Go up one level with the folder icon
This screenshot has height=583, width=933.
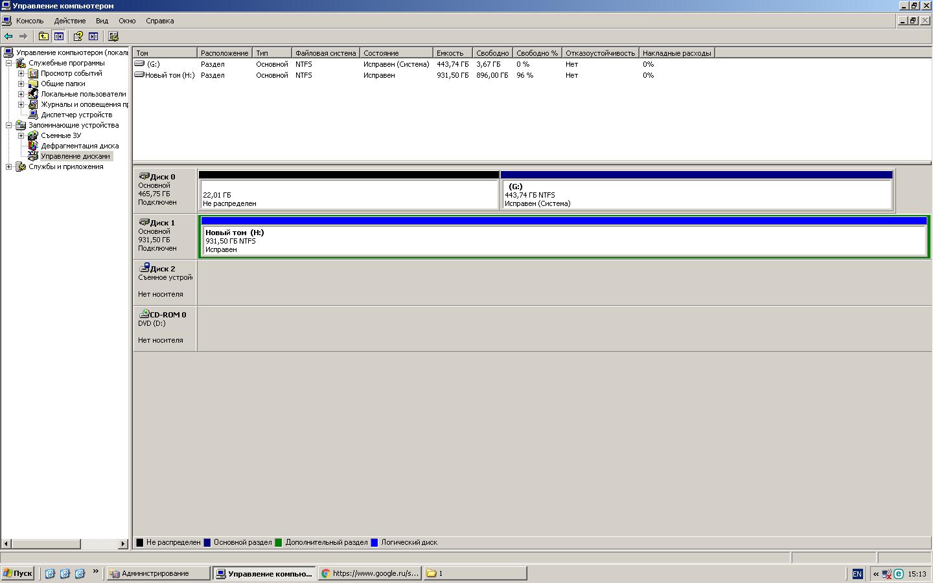[x=43, y=36]
